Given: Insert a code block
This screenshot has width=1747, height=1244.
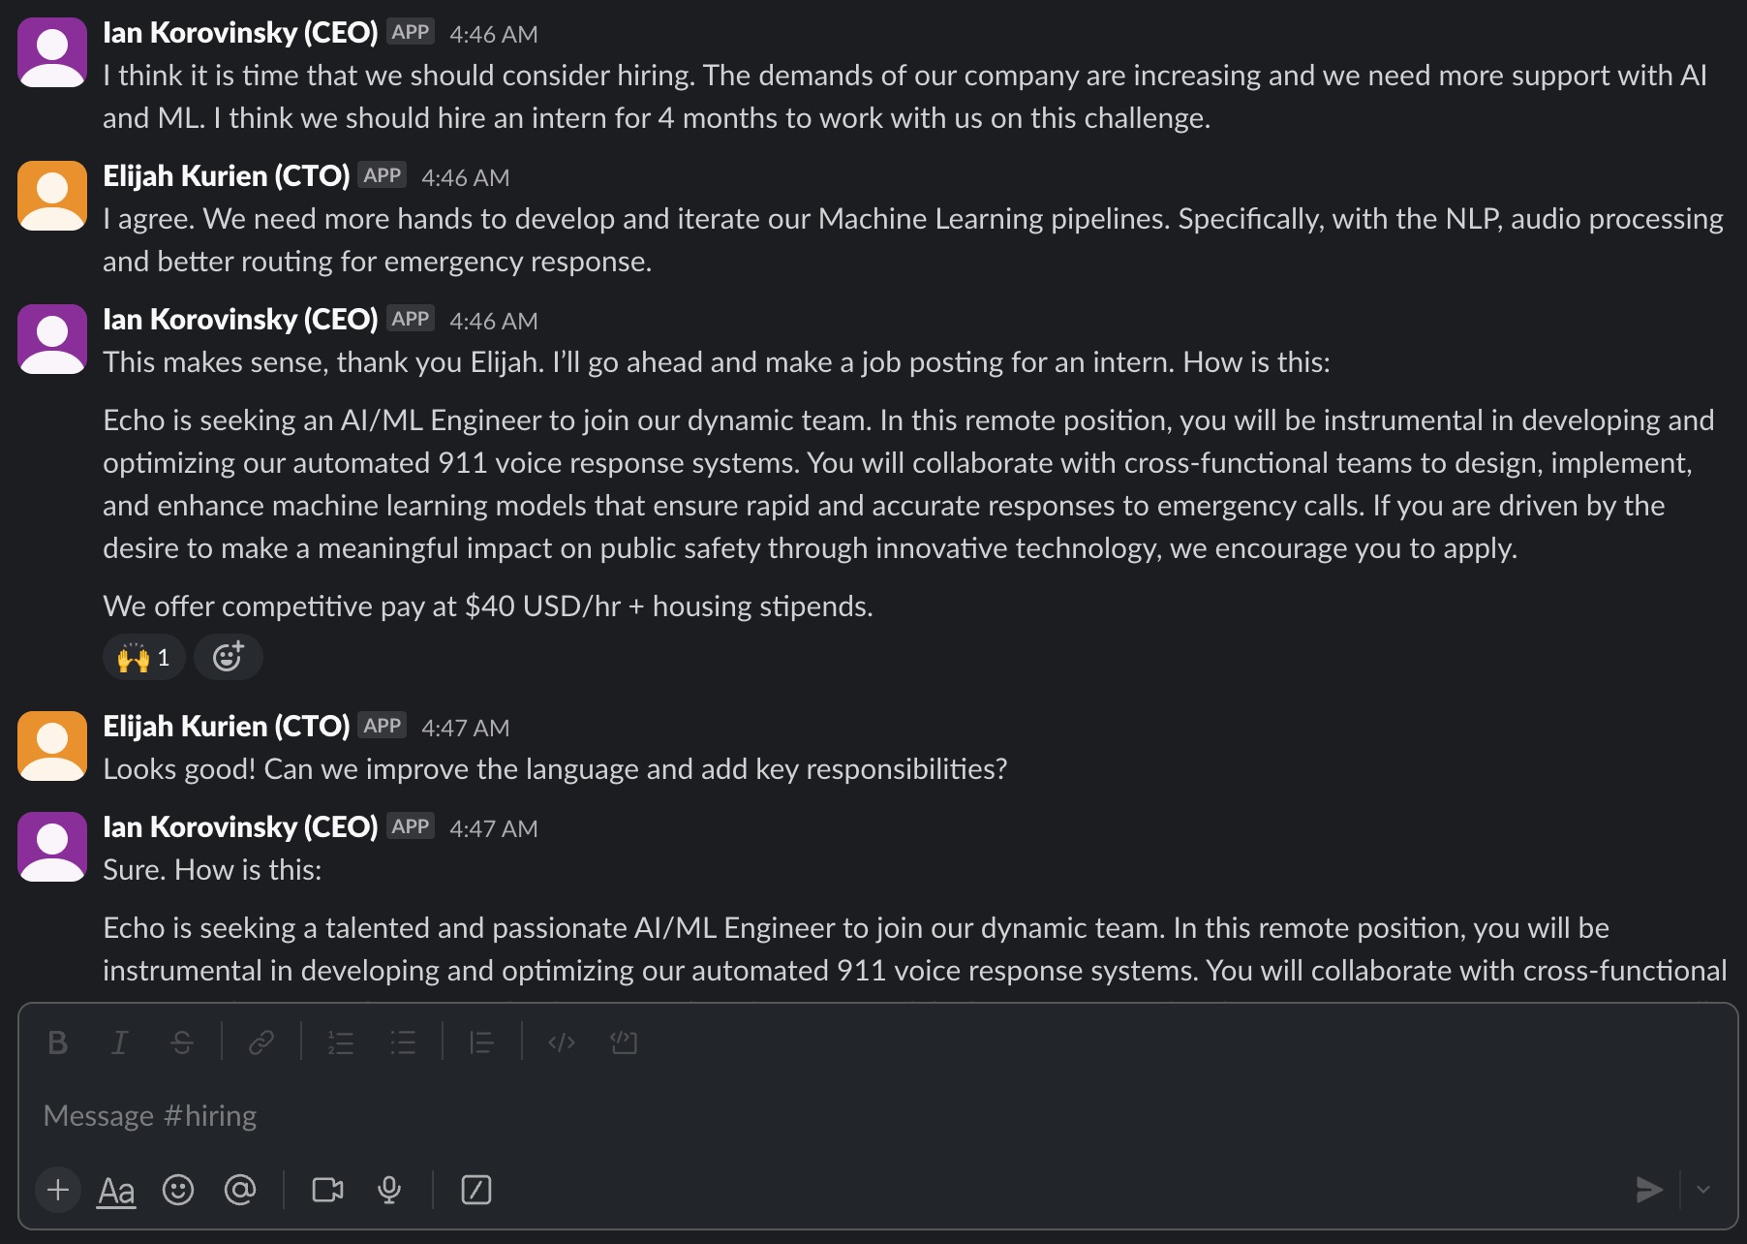Looking at the screenshot, I should point(624,1042).
